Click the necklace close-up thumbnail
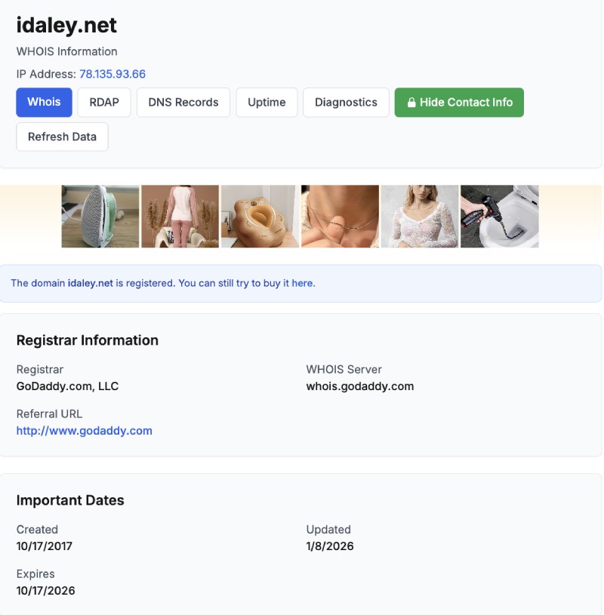The image size is (604, 615). click(x=340, y=216)
